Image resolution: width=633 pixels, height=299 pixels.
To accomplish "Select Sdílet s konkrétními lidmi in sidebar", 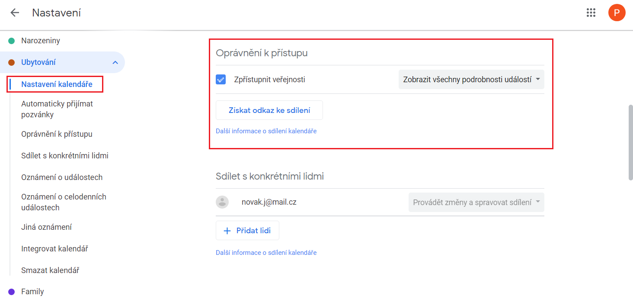I will tap(65, 156).
